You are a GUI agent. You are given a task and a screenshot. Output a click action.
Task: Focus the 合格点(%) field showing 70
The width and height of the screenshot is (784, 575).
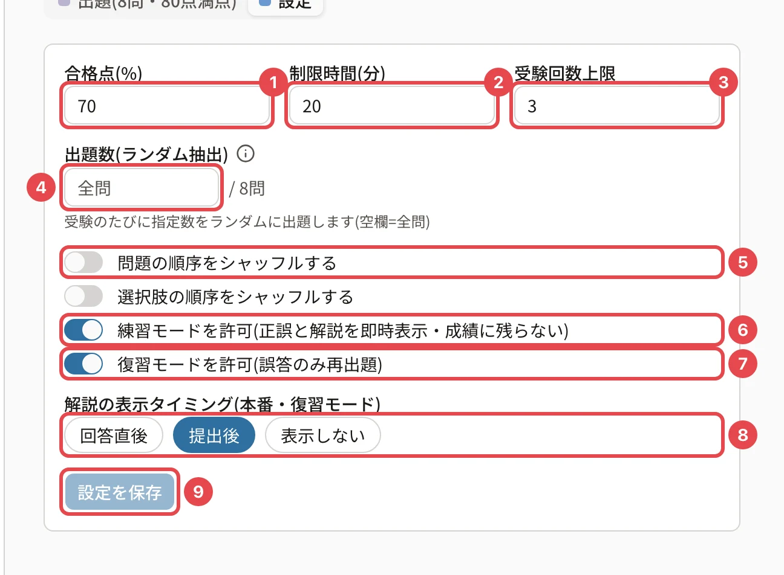[167, 106]
